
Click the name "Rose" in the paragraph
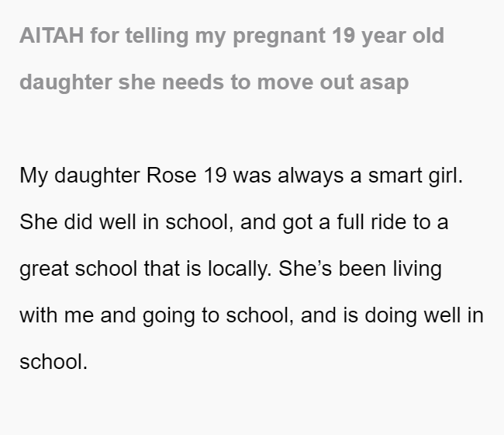click(x=171, y=176)
